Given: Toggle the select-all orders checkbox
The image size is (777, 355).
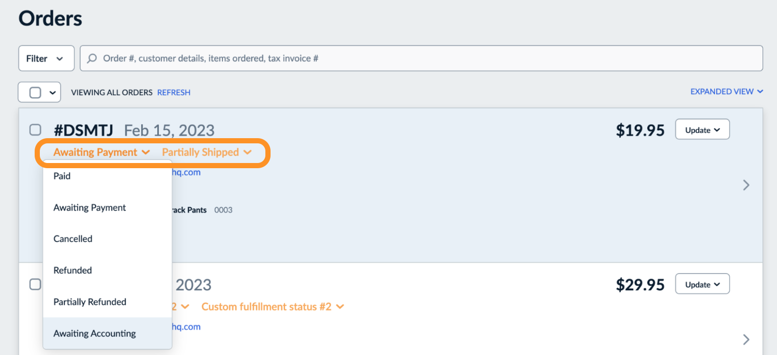Looking at the screenshot, I should pos(35,93).
